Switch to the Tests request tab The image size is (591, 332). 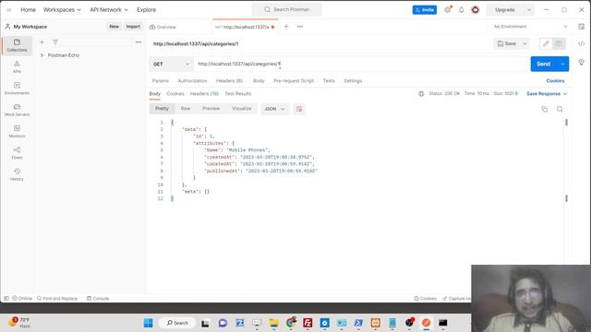[329, 81]
